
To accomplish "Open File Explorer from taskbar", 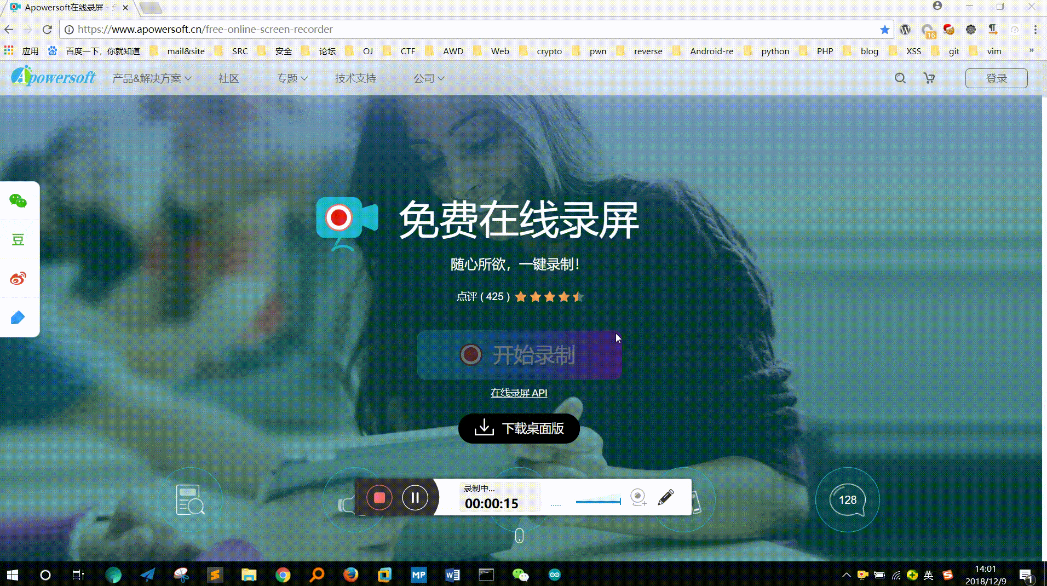I will [249, 574].
